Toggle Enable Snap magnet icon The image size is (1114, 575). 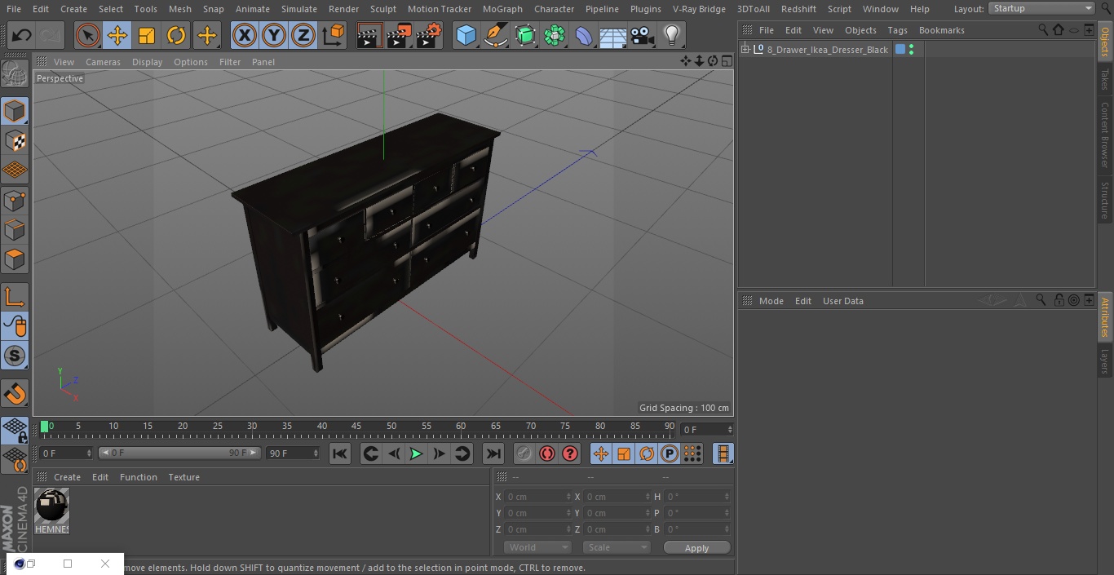tap(15, 394)
